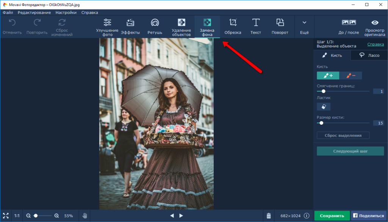This screenshot has width=388, height=222.
Task: Click the trash delete icon
Action: [x=269, y=216]
